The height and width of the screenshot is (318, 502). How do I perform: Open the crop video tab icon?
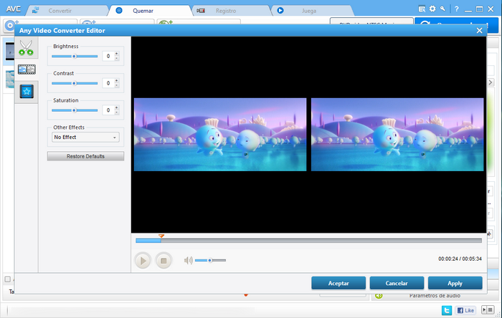point(27,69)
